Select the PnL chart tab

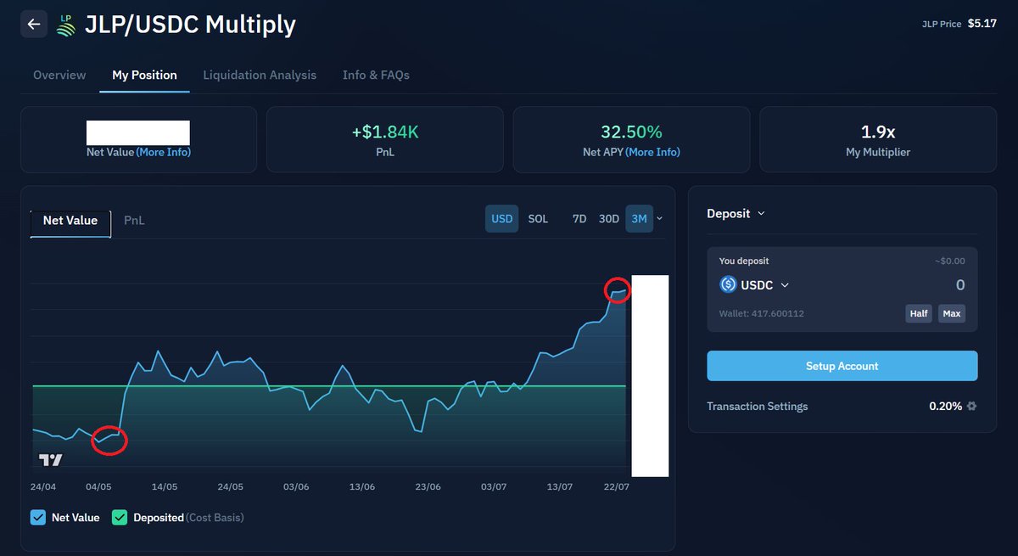[134, 221]
